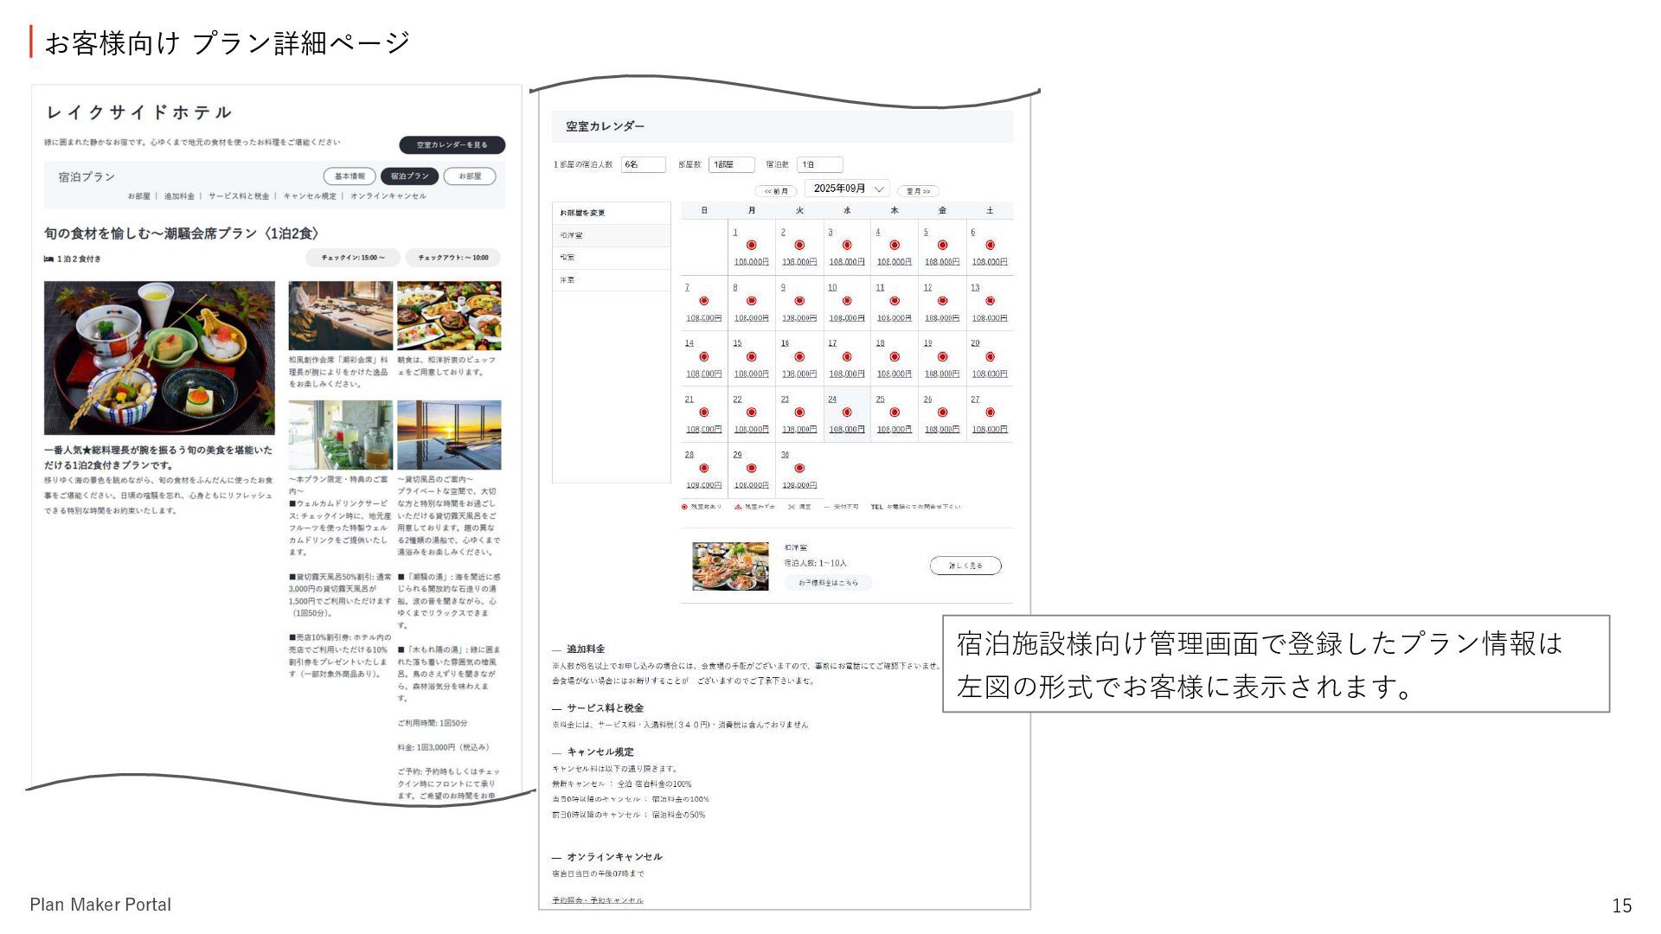Click the availability icon for September 19

tap(942, 356)
